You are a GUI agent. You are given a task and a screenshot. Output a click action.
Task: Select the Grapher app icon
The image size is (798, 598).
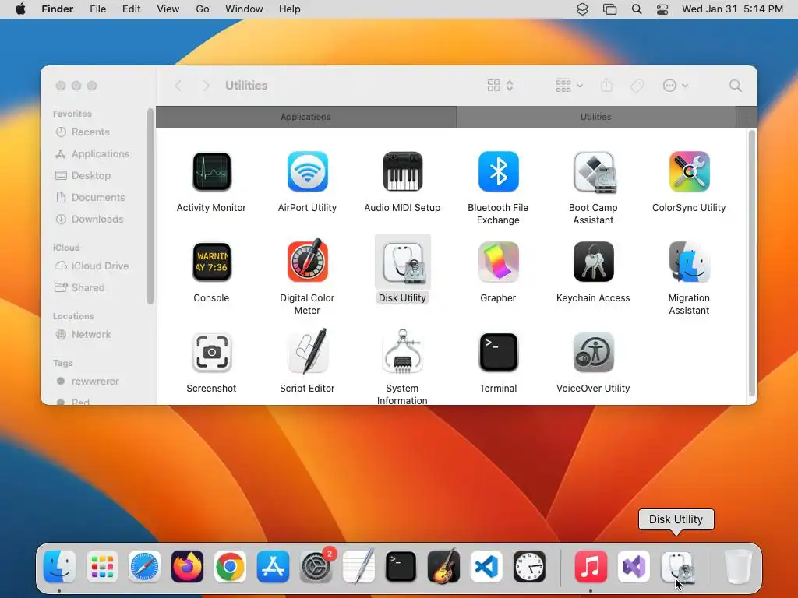(498, 262)
